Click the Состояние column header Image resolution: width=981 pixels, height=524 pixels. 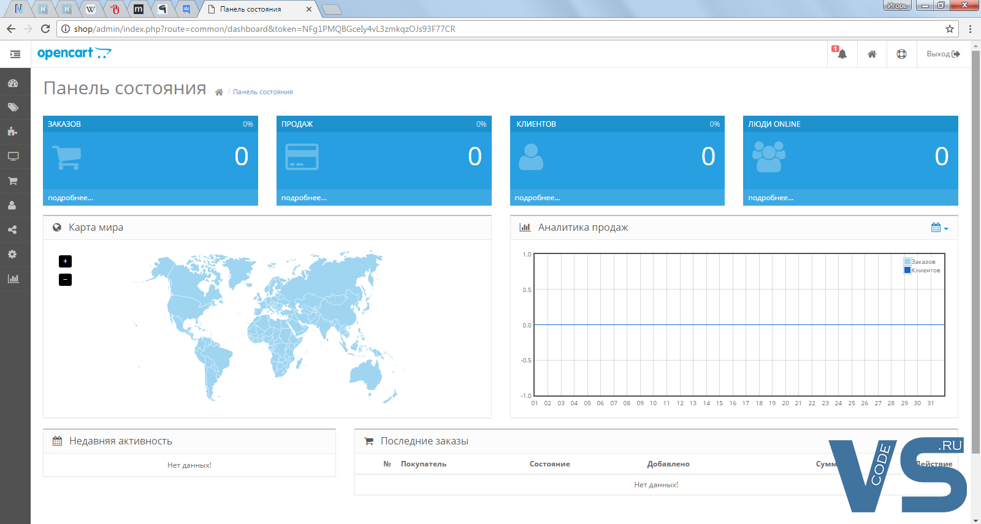click(x=550, y=464)
